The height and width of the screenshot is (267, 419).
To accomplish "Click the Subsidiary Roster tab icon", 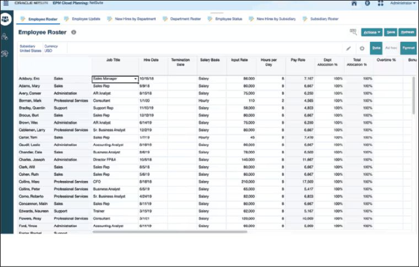I will [305, 19].
